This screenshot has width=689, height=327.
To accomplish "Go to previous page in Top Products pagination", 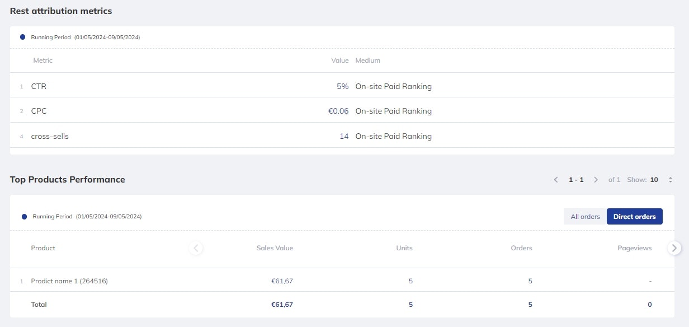I will point(556,180).
